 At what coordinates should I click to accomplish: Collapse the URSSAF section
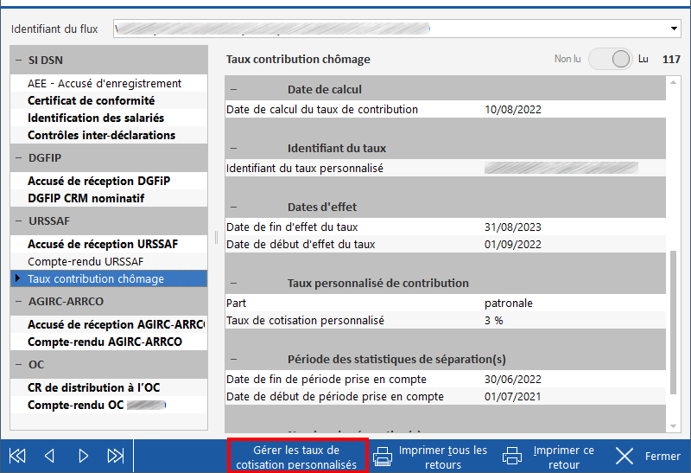[18, 221]
